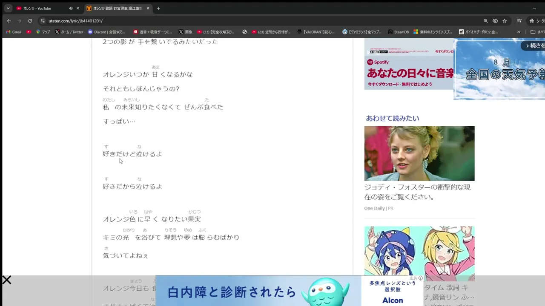
Task: Select the オレンジ 歌詞 utaten tab
Action: coord(118,8)
